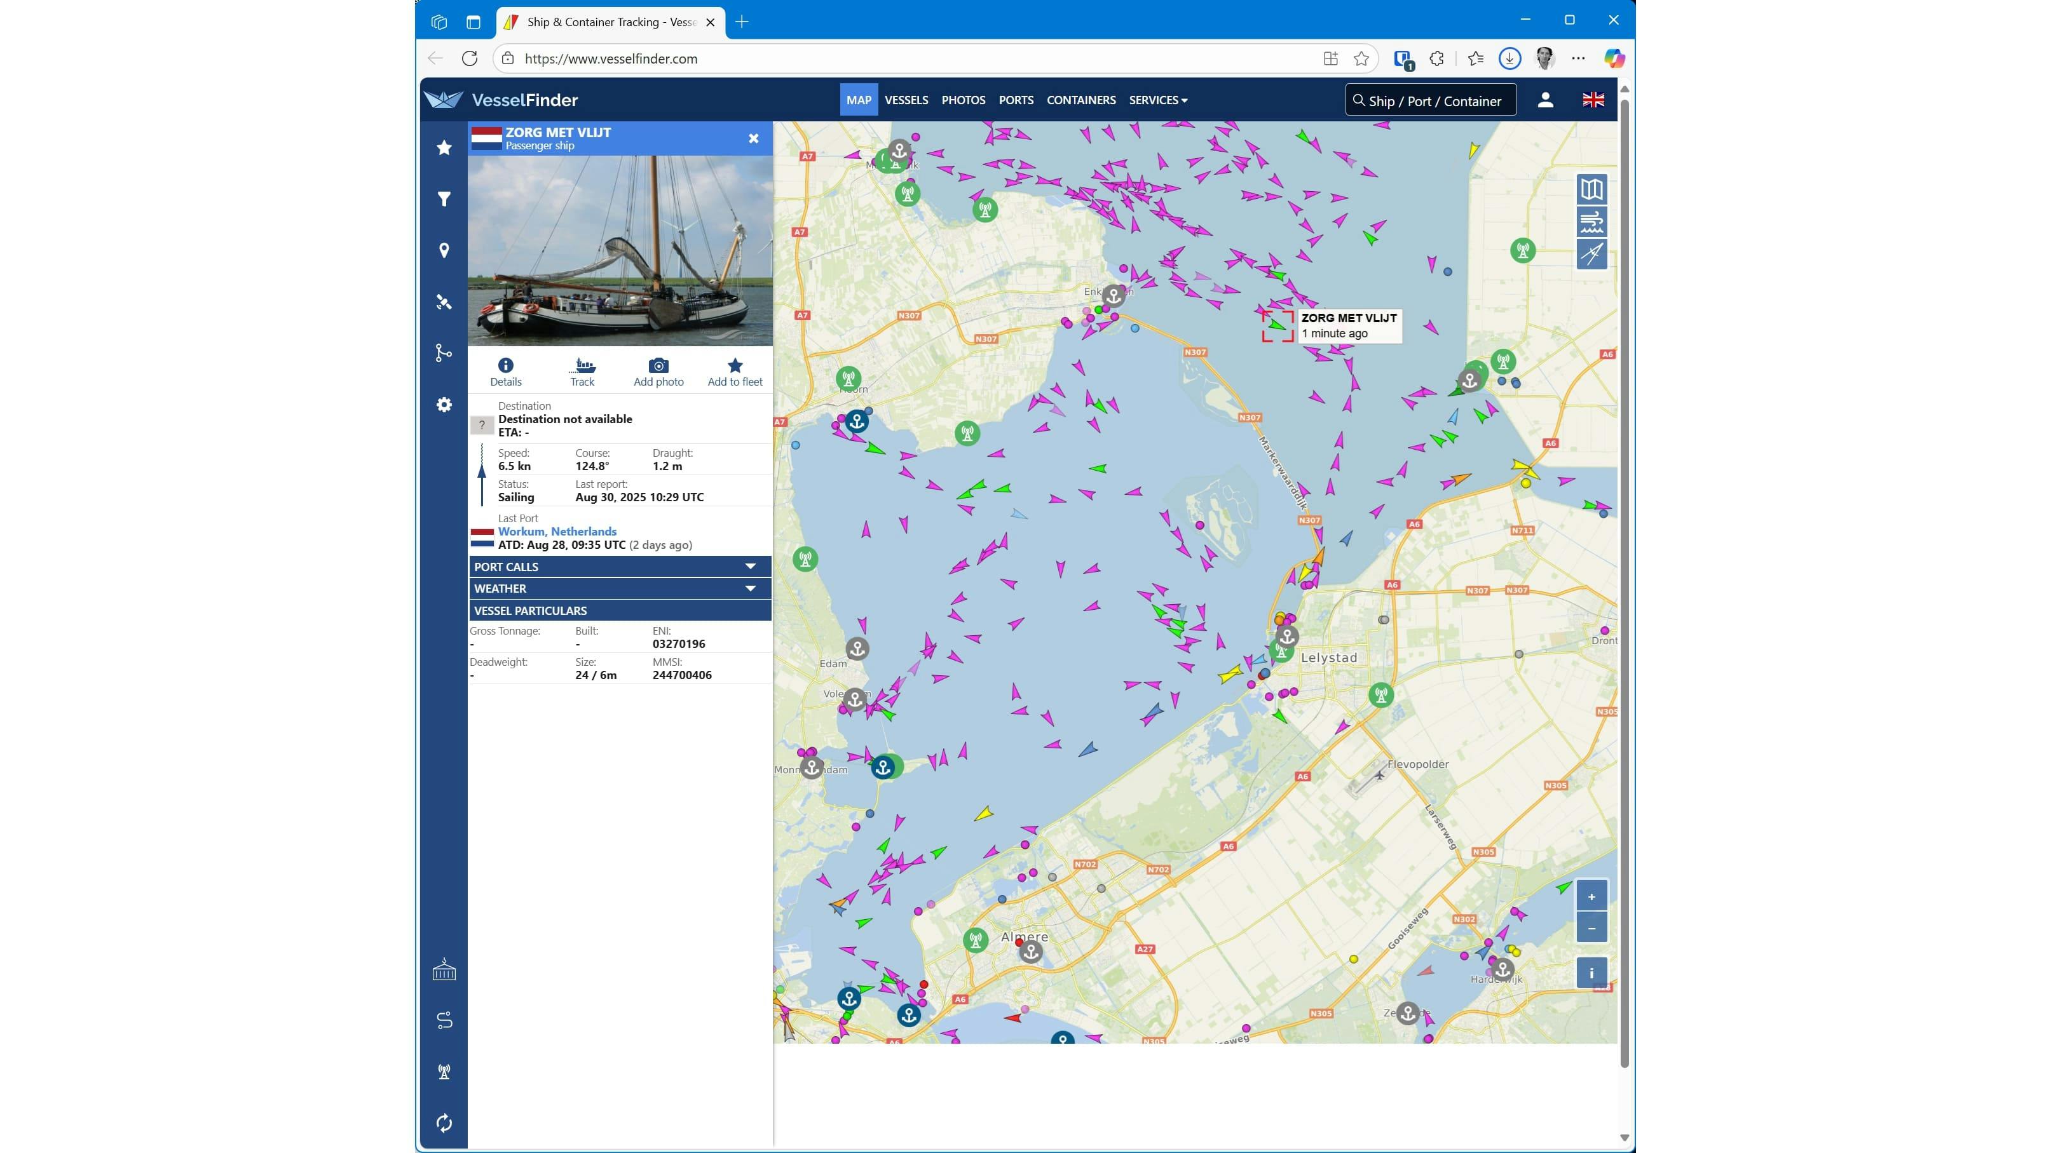The height and width of the screenshot is (1153, 2051).
Task: Click the Track ship icon
Action: coord(582,372)
